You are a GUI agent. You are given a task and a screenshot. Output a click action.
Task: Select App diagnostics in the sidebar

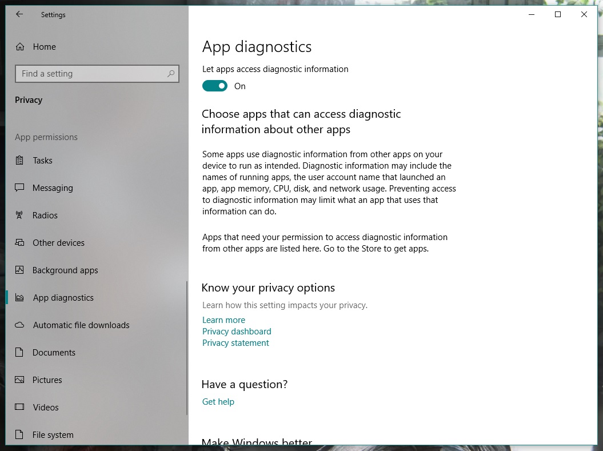[x=63, y=298]
